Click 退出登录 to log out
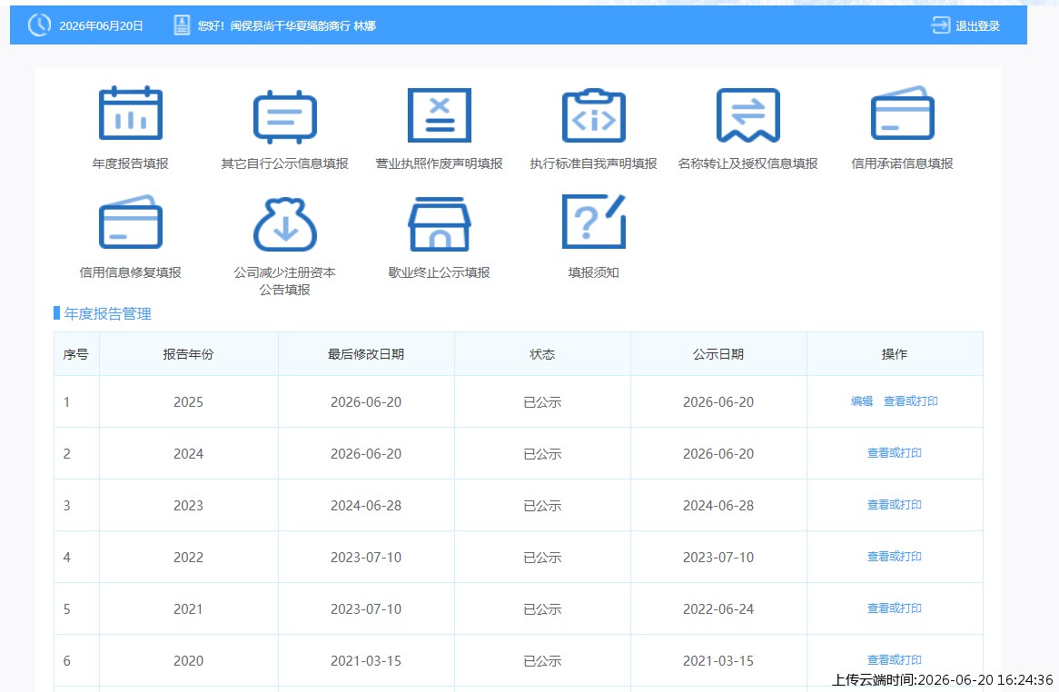 [977, 25]
